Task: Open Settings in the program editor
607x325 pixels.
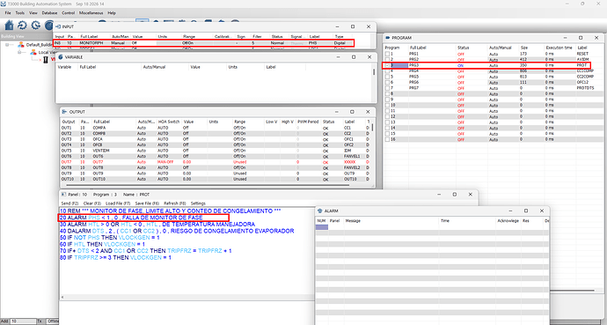Action: [x=198, y=203]
